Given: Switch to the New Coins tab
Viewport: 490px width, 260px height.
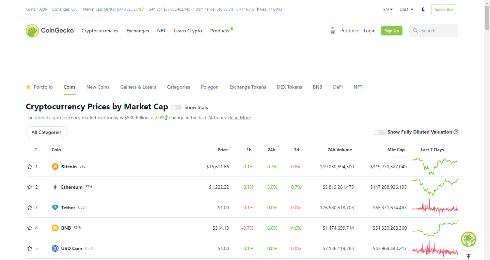Looking at the screenshot, I should click(98, 87).
